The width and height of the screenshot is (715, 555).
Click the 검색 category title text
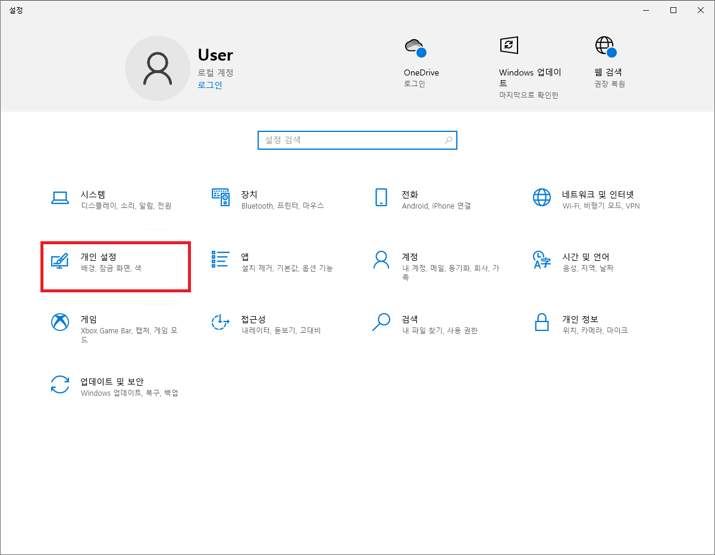410,319
